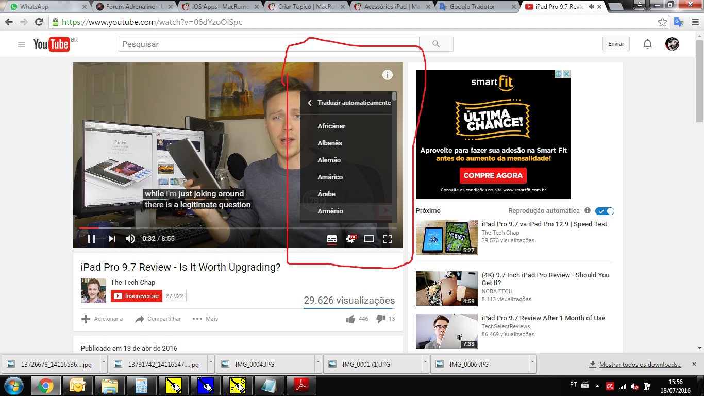Open Windows Start menu
The height and width of the screenshot is (396, 704).
14,386
